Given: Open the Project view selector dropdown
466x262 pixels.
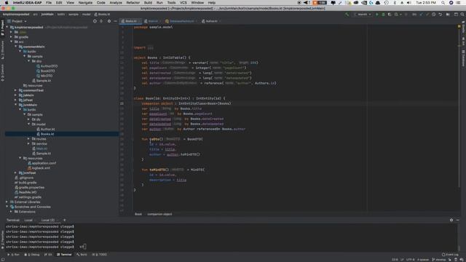Looking at the screenshot, I should (x=17, y=21).
